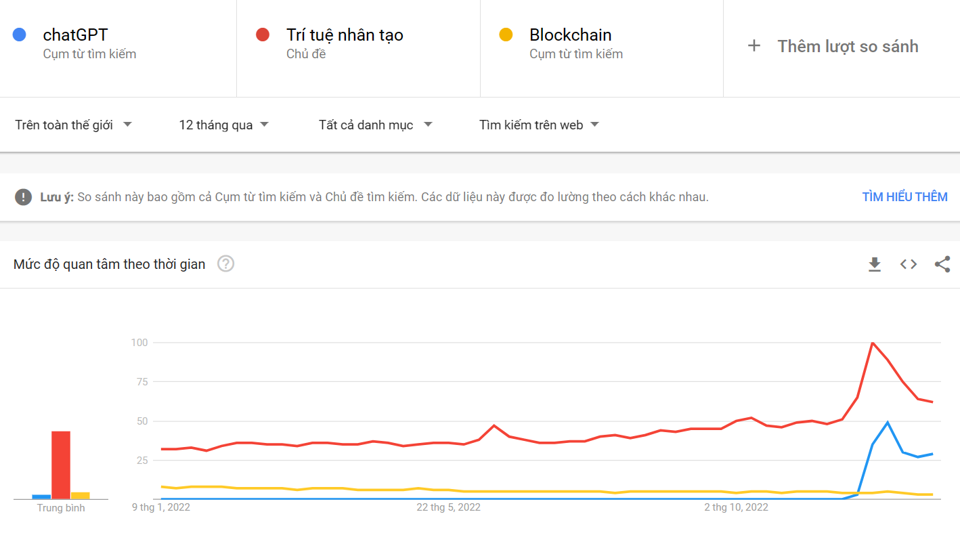
Task: Open the 12 tháng qua time dropdown
Action: pos(223,125)
